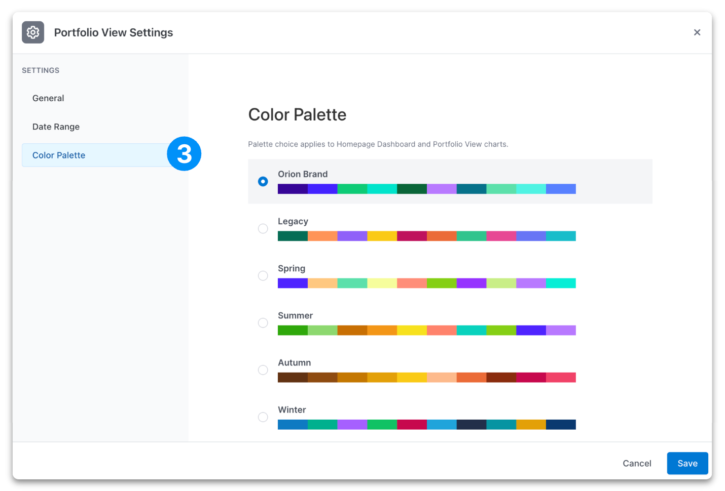
Task: Click the Save button
Action: click(x=687, y=463)
